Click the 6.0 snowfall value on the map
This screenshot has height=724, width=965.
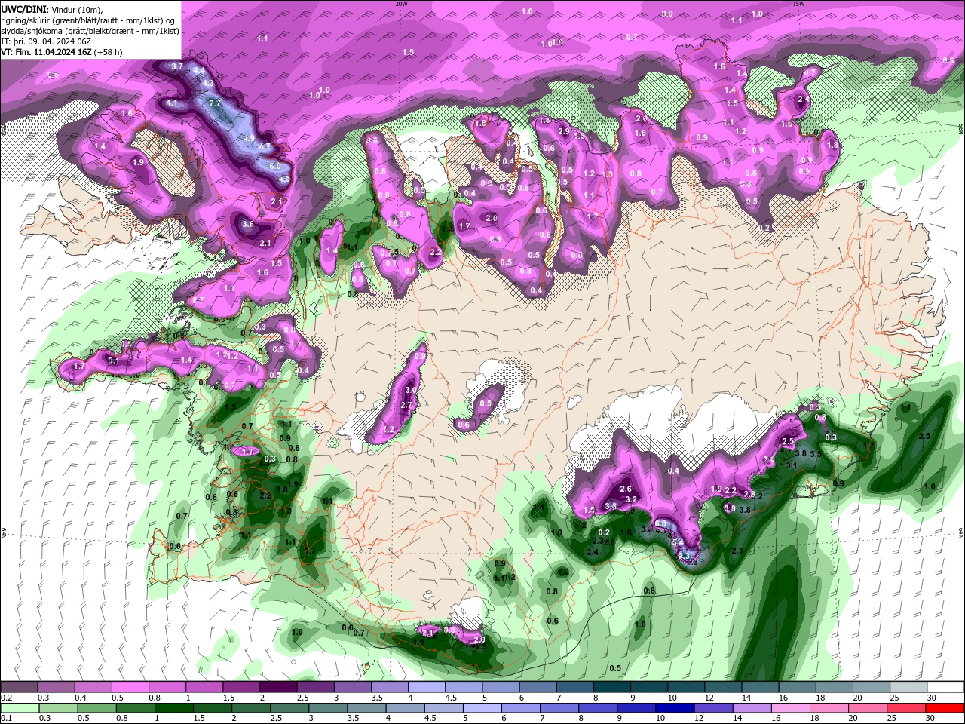[x=275, y=166]
